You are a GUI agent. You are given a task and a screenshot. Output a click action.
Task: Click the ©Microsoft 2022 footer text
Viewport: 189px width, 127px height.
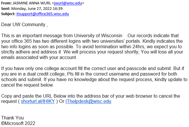[18, 123]
